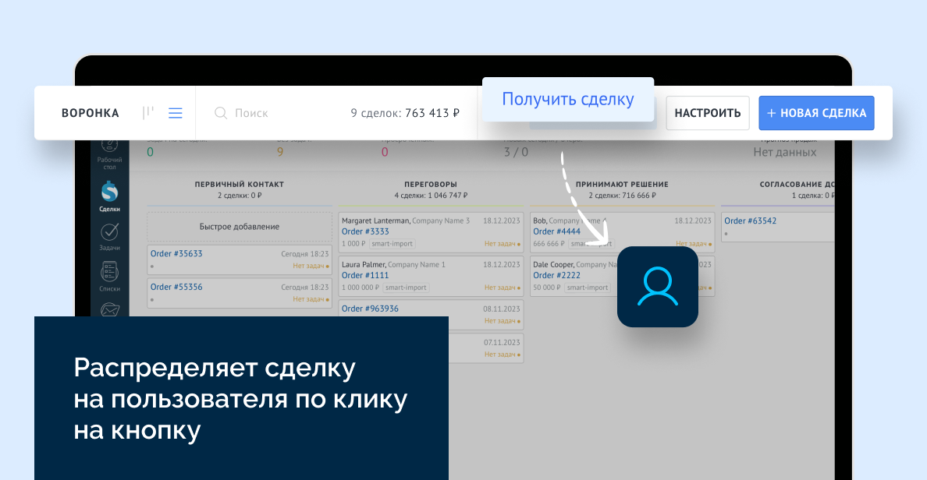
Task: Click contact Laura Palmer
Action: [x=364, y=264]
